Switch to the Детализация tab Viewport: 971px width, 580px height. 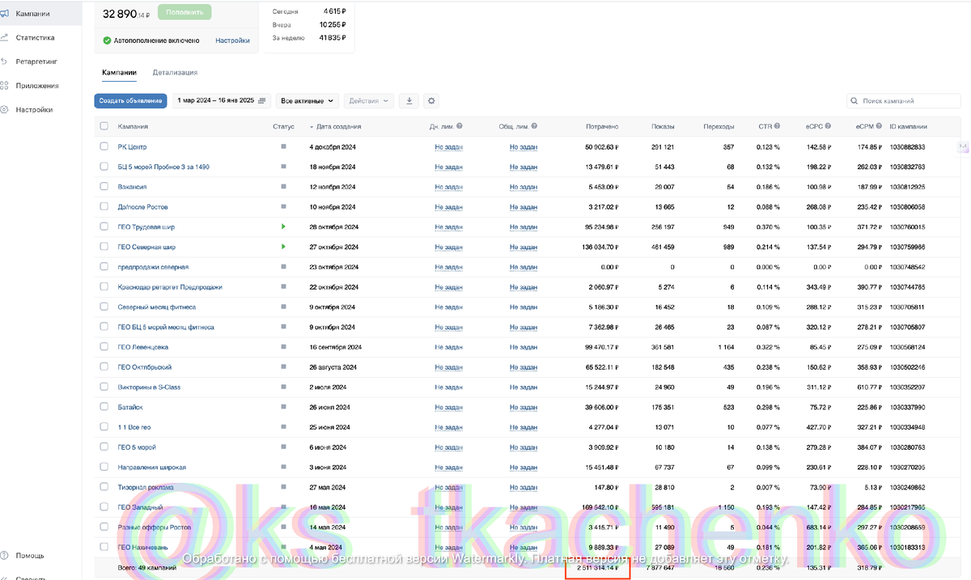tap(175, 73)
